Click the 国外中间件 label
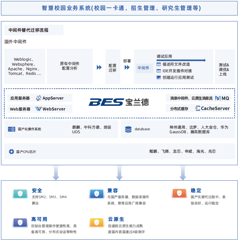 tap(16, 42)
